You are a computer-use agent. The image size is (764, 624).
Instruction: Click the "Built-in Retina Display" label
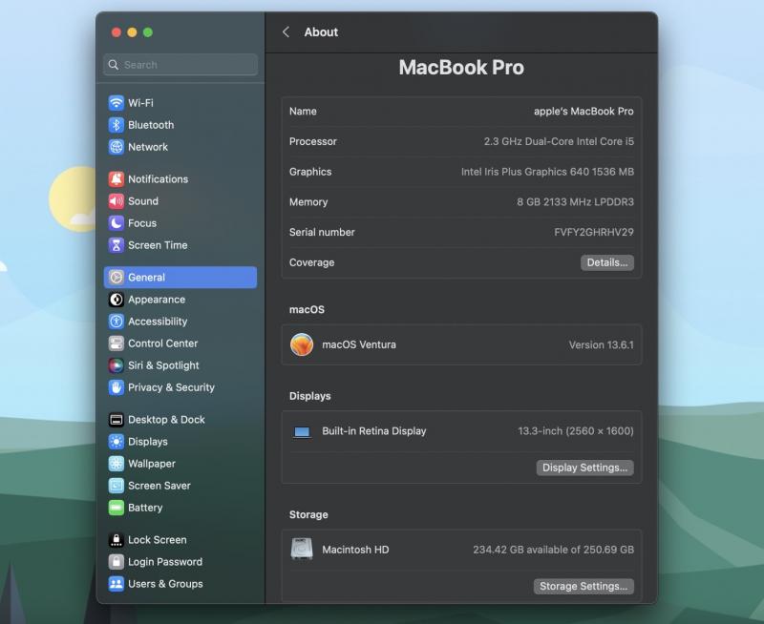coord(374,431)
